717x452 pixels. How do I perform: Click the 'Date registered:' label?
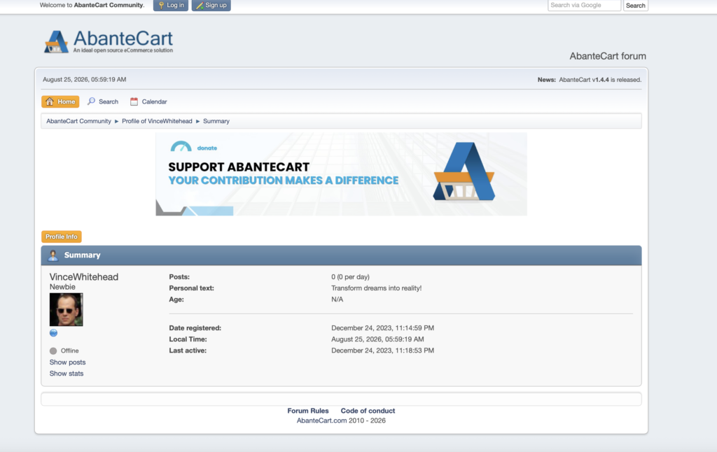pos(195,328)
